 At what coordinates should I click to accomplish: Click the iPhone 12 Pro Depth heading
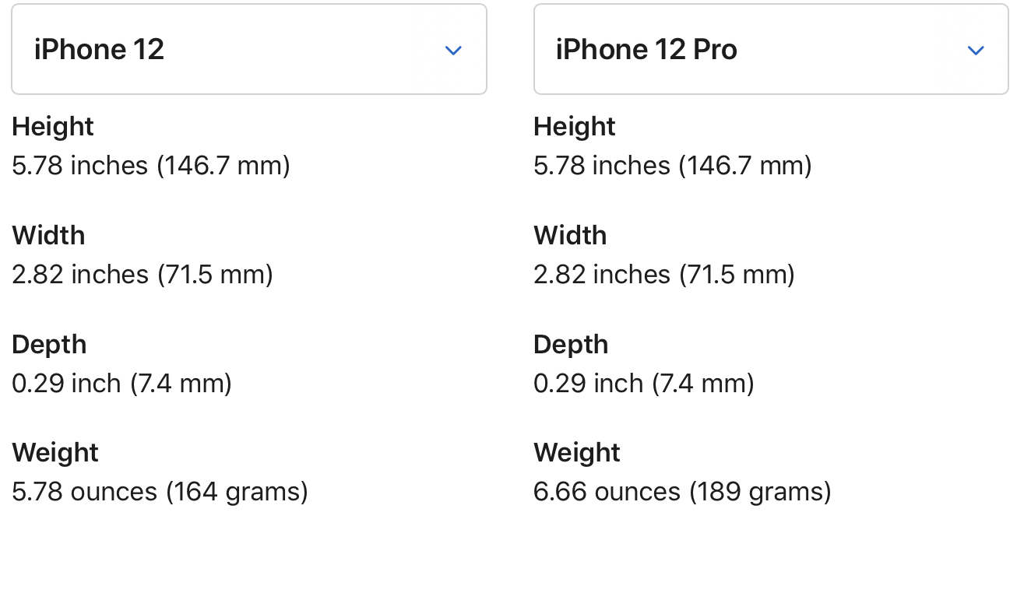pyautogui.click(x=571, y=344)
